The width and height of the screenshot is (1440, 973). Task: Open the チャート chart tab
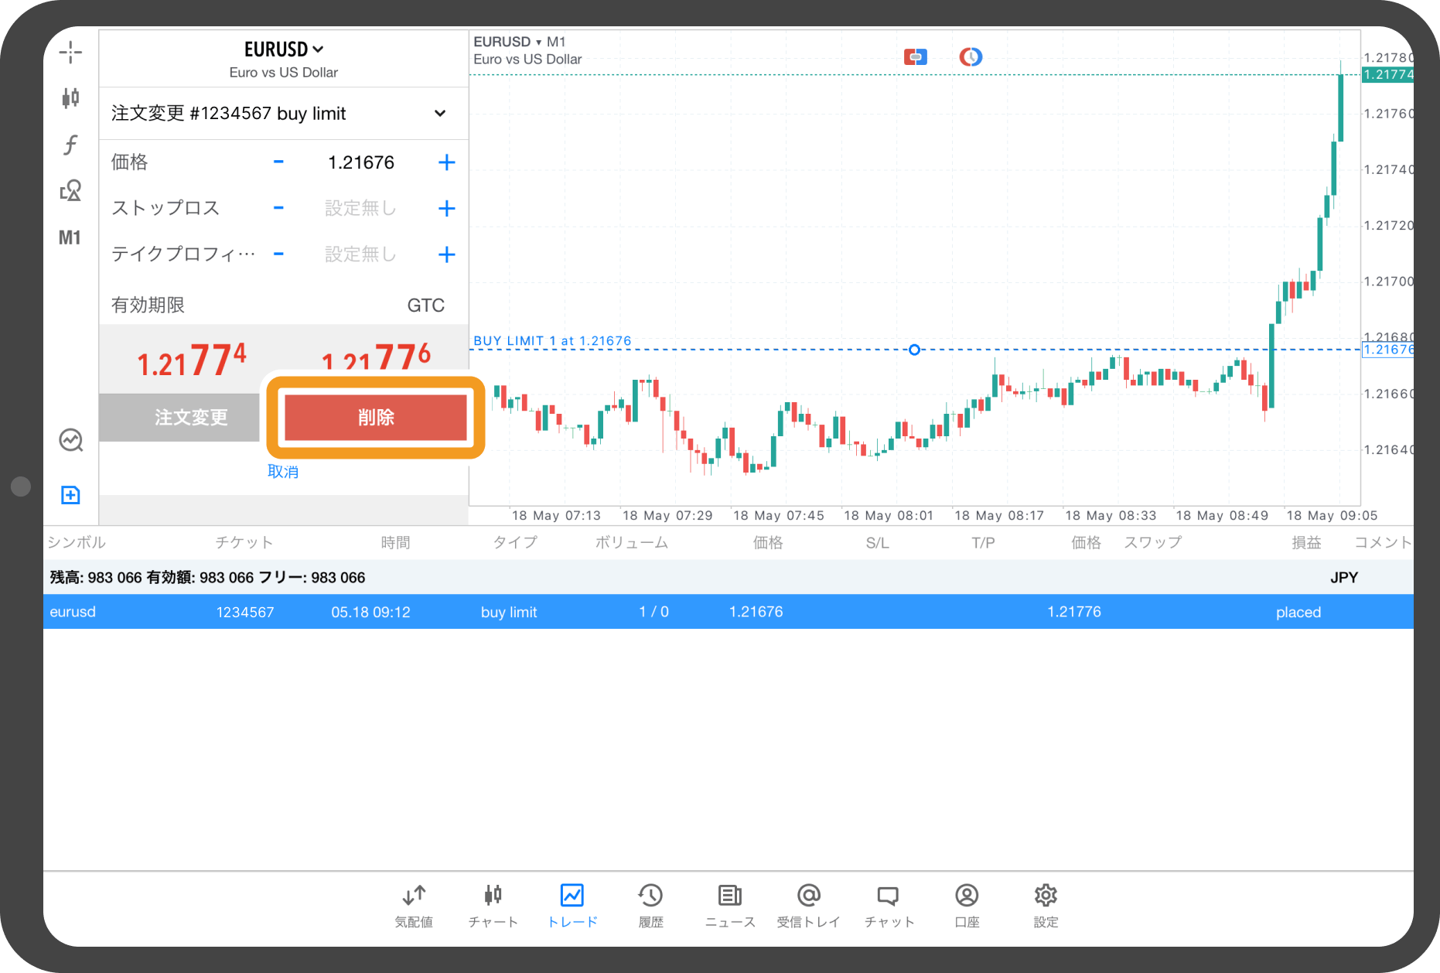[493, 906]
